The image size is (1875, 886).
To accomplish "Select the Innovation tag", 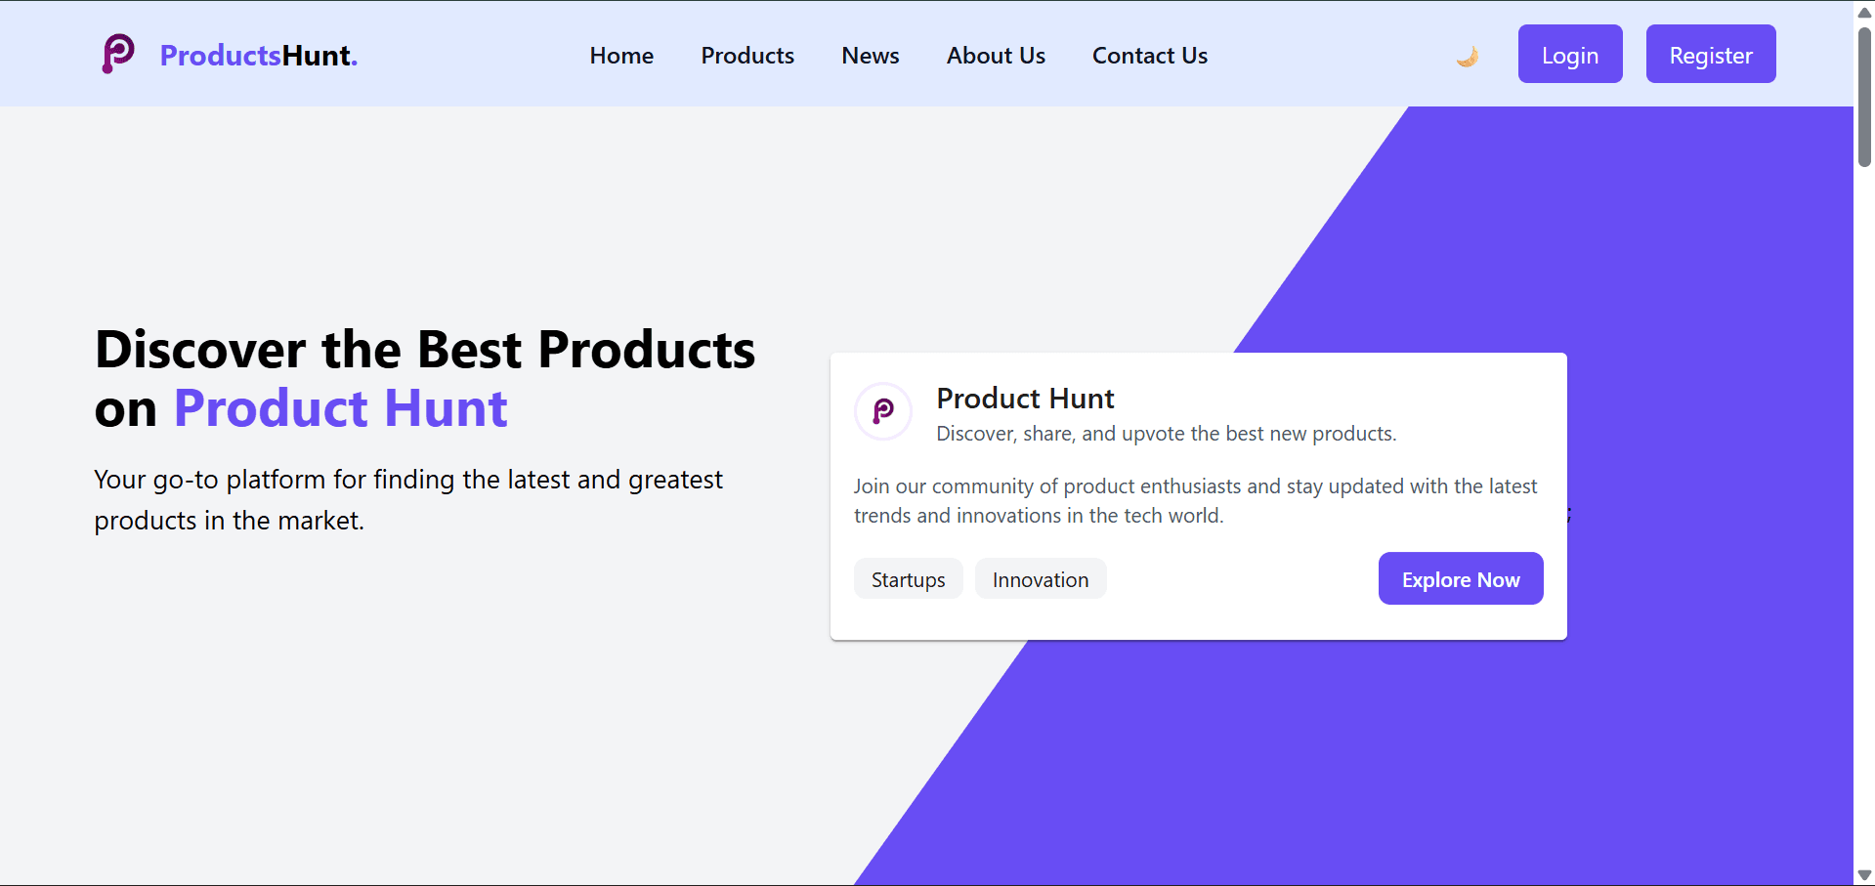I will coord(1040,578).
